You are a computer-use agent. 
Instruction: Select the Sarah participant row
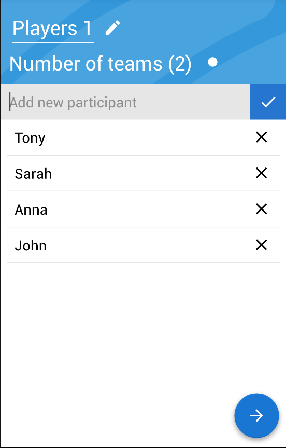pos(144,173)
